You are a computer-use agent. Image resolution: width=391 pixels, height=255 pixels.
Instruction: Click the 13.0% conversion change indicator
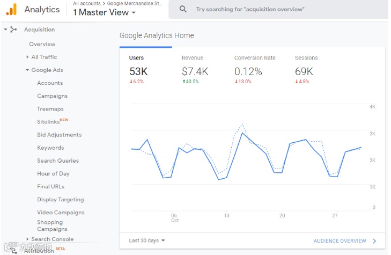click(243, 82)
